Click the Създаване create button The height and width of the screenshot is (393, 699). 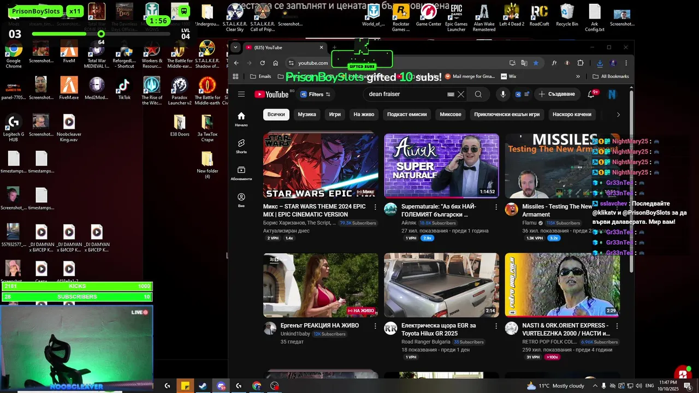pos(557,94)
